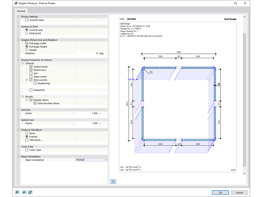Maximize the Graphic Printout window

point(236,3)
